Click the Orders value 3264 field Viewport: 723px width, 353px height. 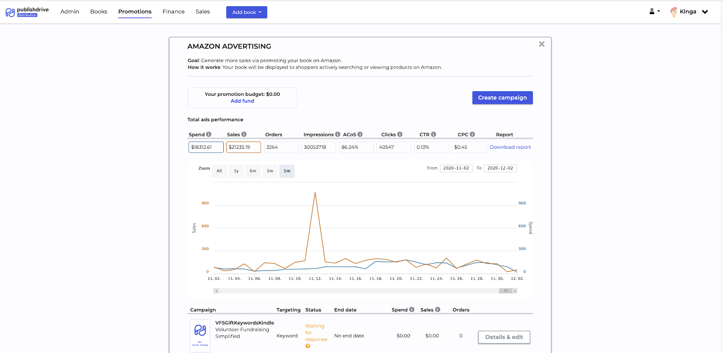281,147
